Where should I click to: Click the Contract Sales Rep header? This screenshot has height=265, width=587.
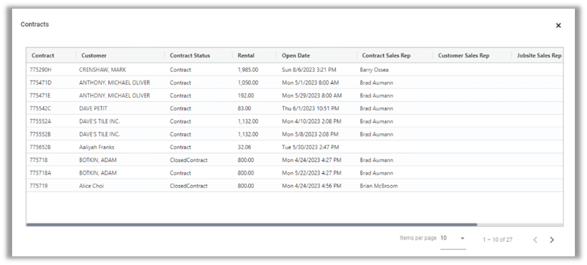pos(386,55)
